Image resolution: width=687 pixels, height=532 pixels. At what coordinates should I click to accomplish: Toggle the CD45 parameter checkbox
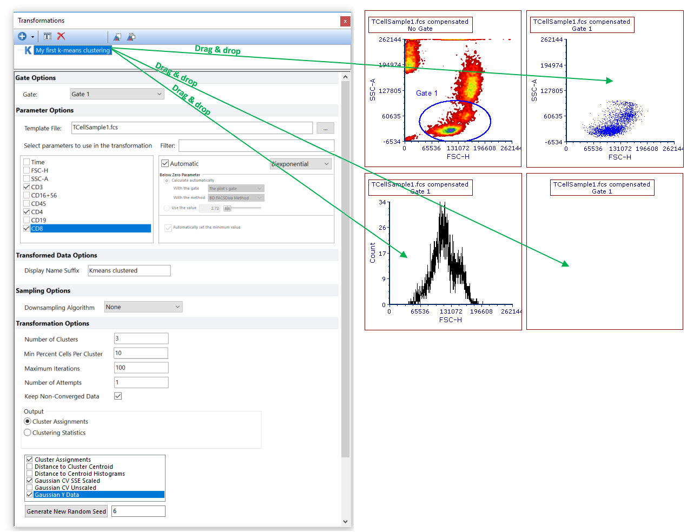(27, 204)
